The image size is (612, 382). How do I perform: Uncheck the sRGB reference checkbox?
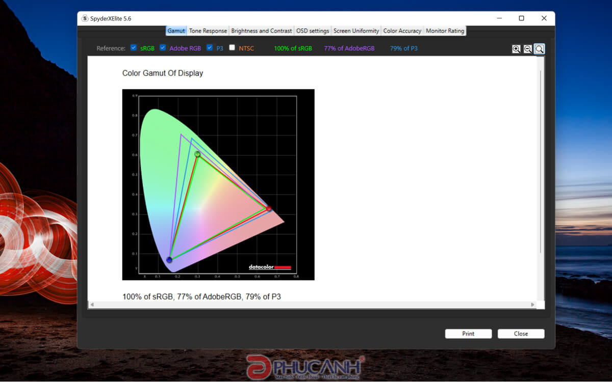(x=134, y=48)
